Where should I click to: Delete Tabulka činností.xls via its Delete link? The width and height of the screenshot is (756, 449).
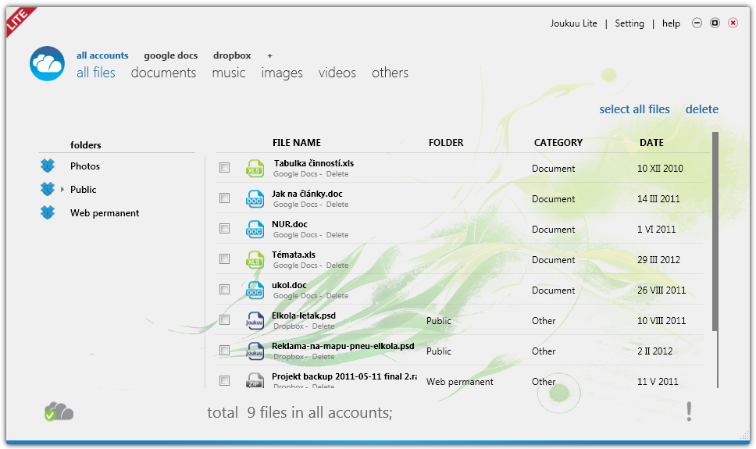pos(337,174)
